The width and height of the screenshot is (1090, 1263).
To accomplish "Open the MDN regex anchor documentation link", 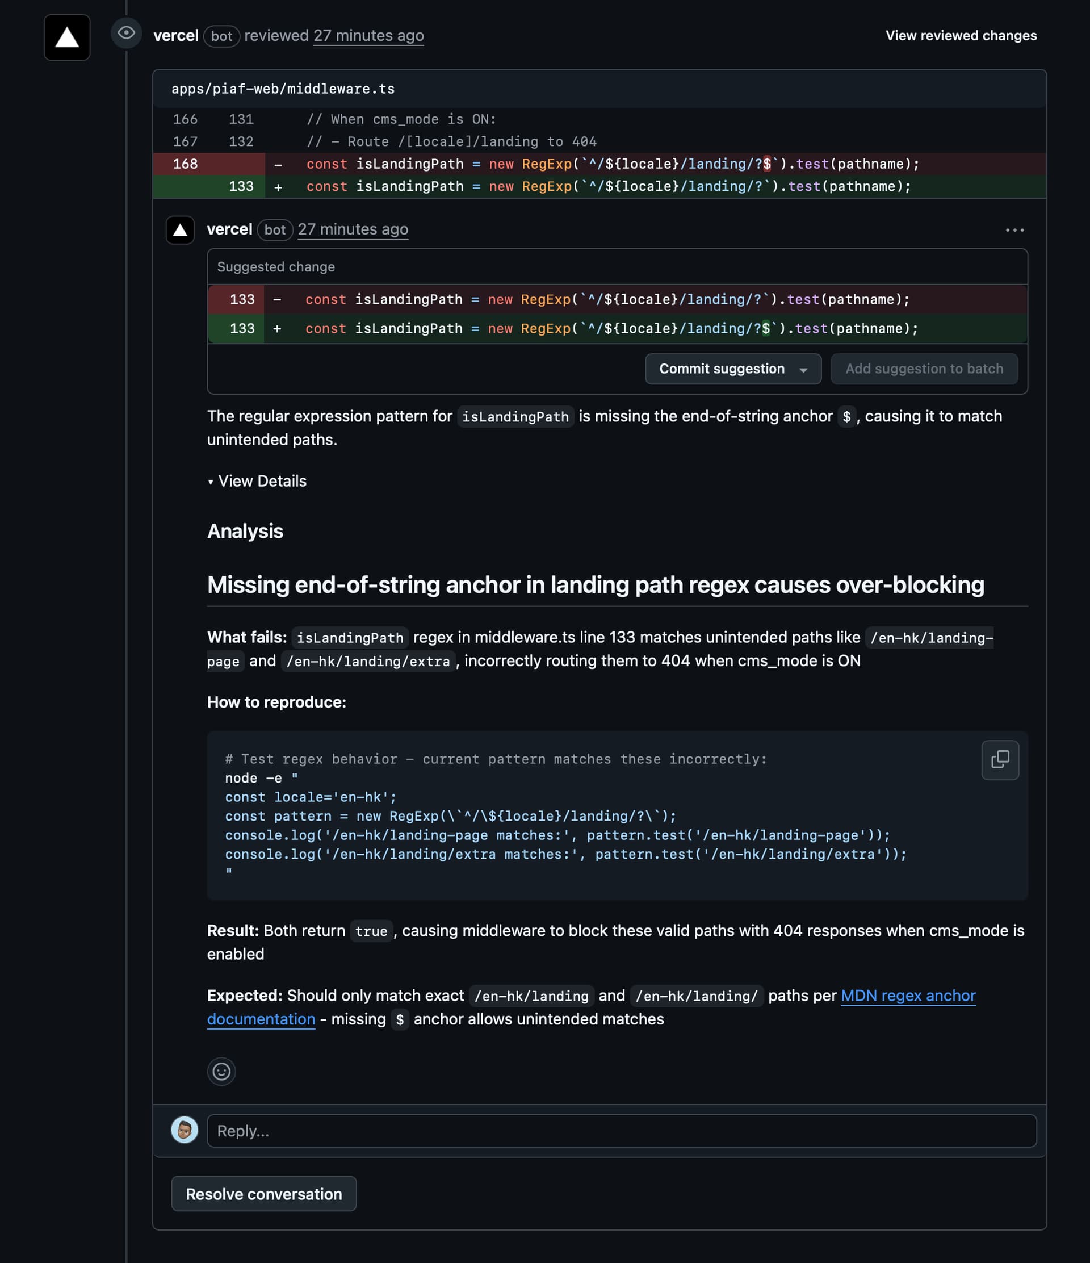I will (907, 996).
